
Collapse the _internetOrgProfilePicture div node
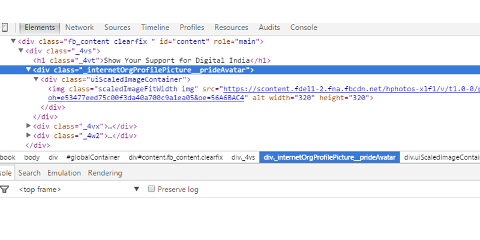[x=28, y=70]
